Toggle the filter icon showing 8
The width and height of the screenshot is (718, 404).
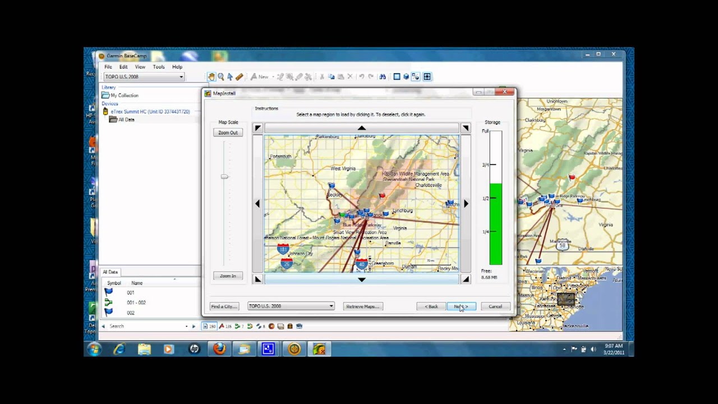261,326
